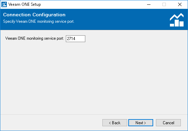Click the zigzag trend line of the logo
The image size is (188, 131).
pos(177,17)
